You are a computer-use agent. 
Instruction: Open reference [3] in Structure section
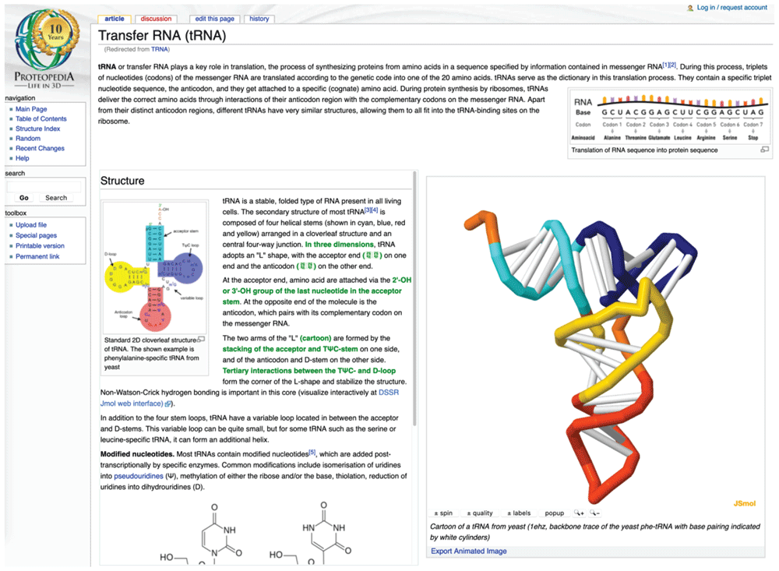368,210
